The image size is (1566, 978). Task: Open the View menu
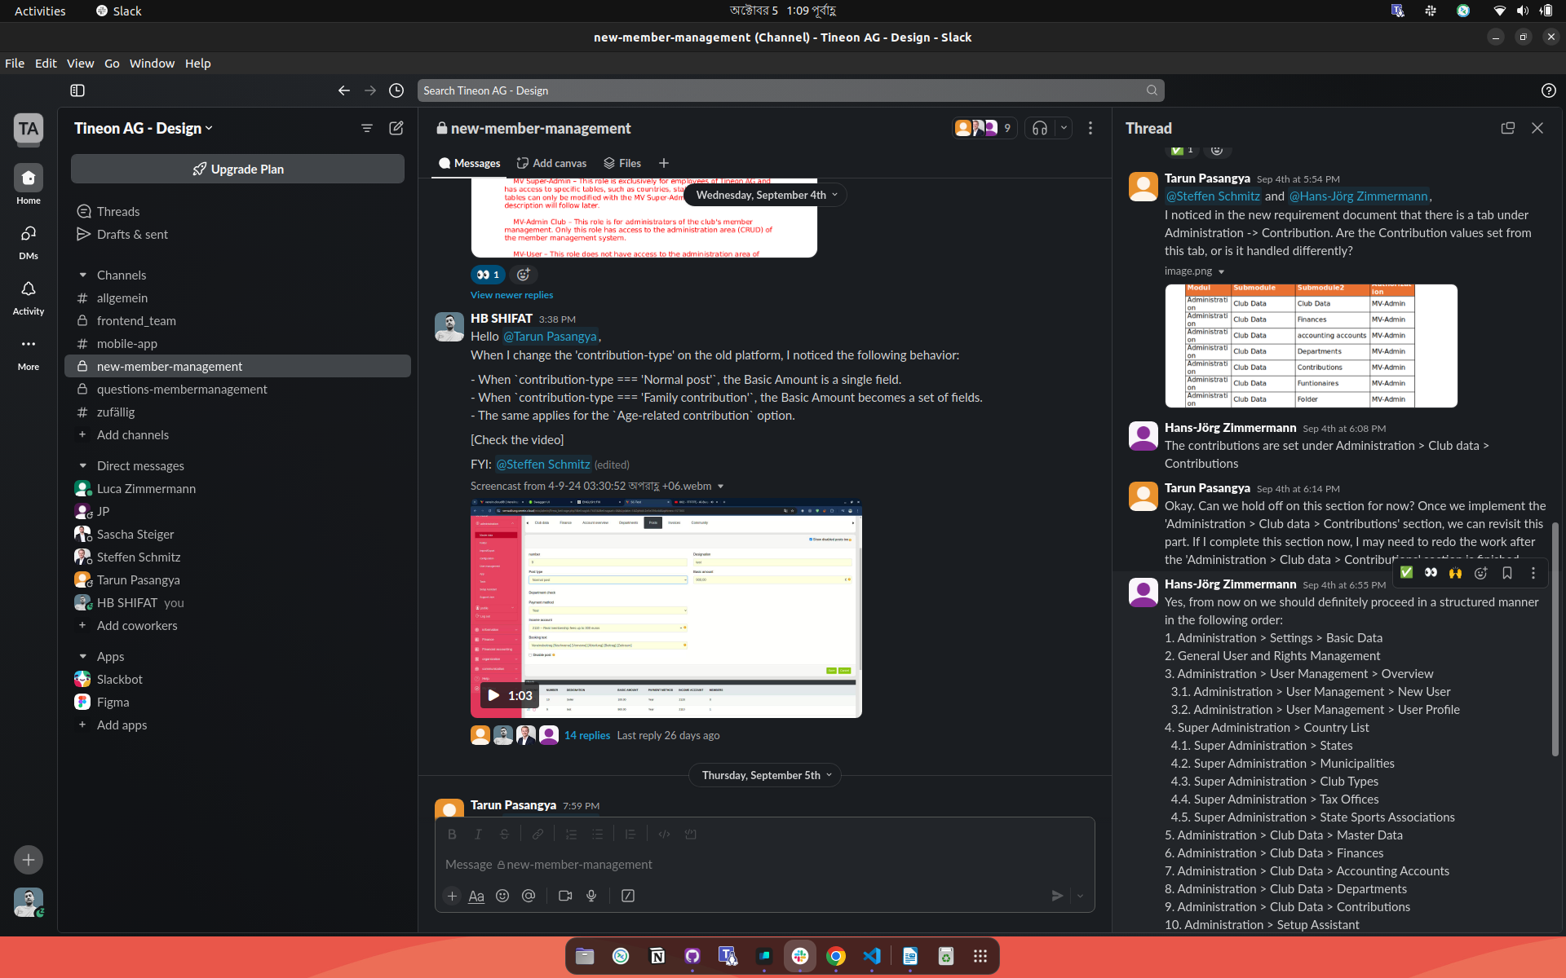80,63
